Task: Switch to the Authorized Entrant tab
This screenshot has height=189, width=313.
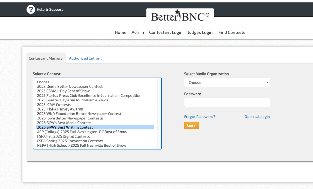Action: (x=85, y=58)
